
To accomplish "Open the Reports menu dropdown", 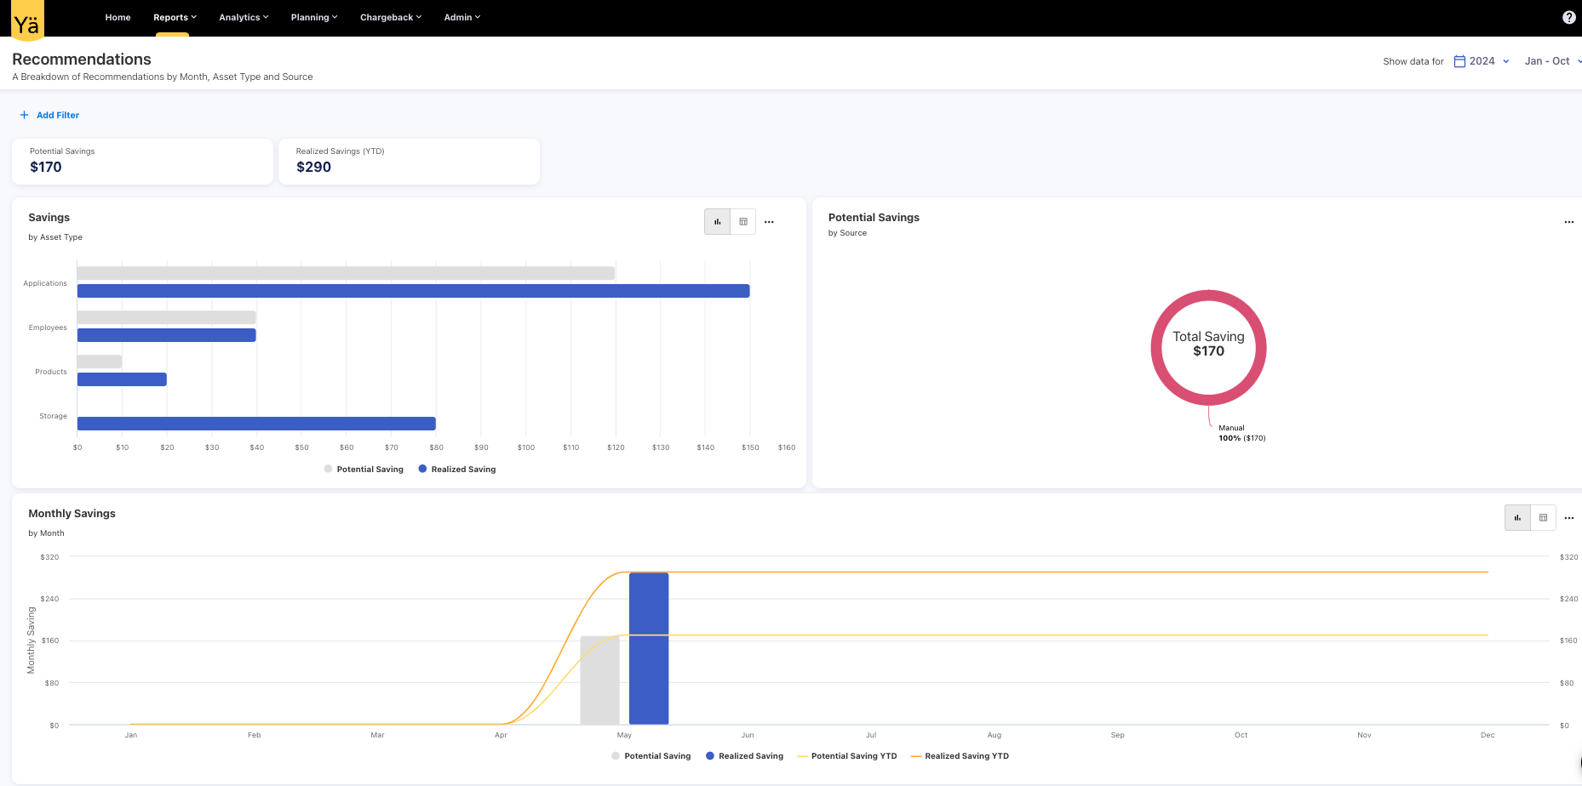I will pos(175,17).
